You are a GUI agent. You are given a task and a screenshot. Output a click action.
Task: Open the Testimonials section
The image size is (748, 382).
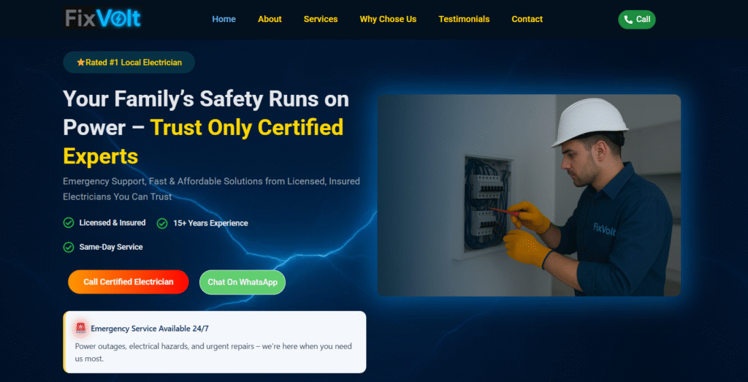tap(464, 19)
